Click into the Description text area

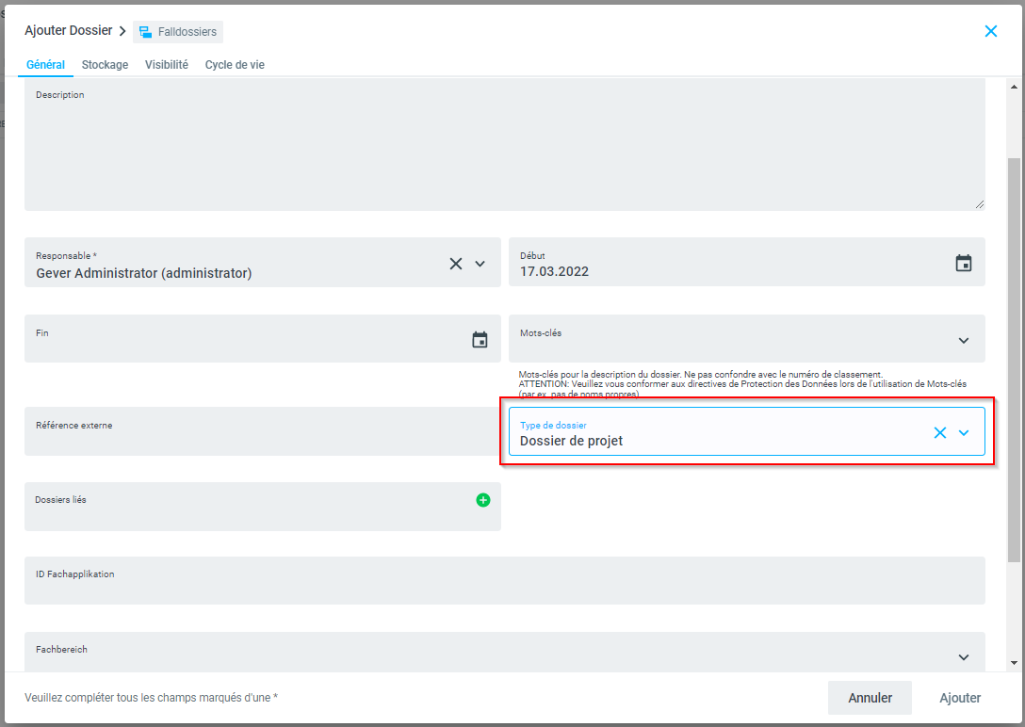point(504,151)
